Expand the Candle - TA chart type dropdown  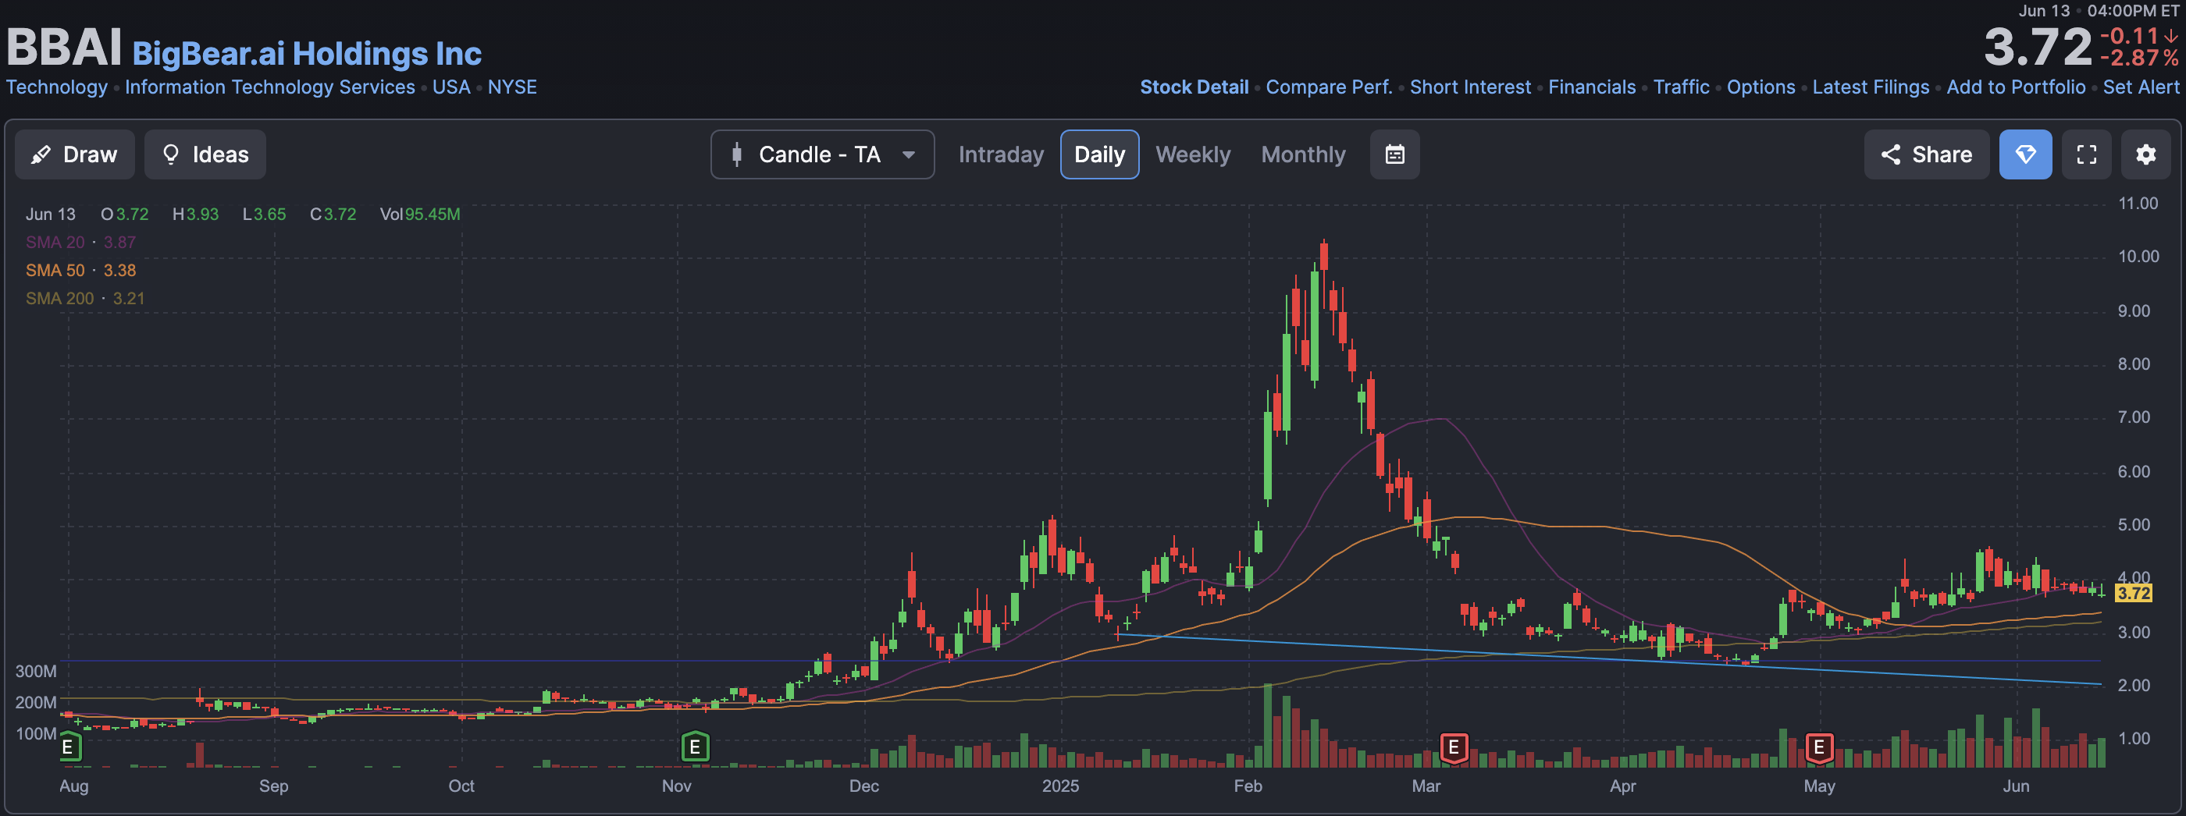click(822, 154)
